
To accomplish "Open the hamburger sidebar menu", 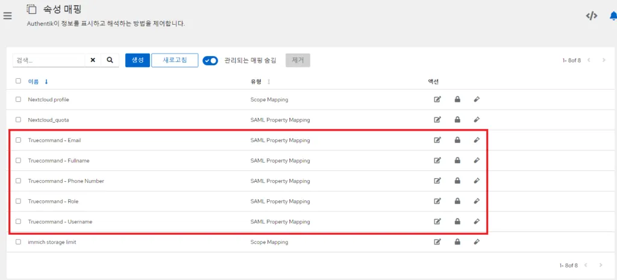I will [x=8, y=16].
